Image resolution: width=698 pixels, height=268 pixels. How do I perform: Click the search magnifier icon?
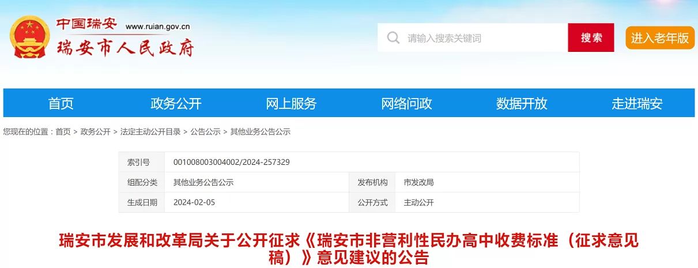pyautogui.click(x=393, y=38)
